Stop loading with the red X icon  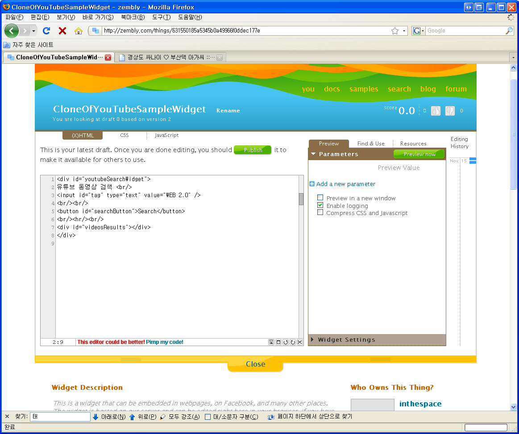(62, 31)
